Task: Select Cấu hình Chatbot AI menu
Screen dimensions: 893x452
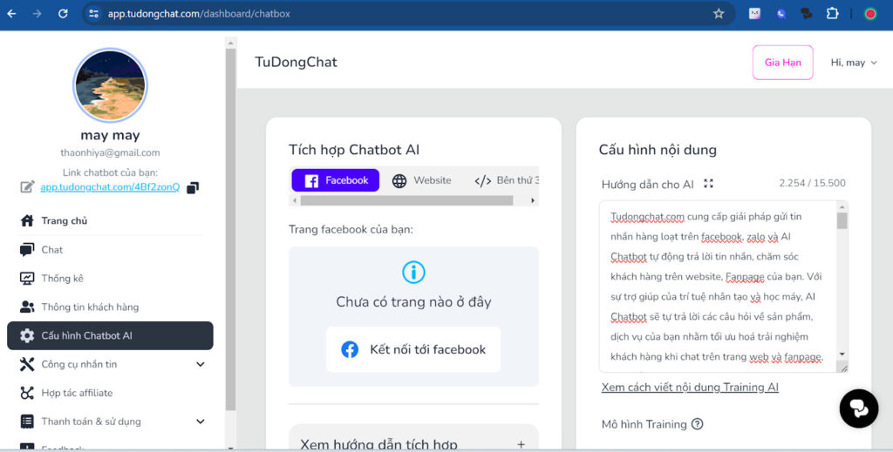Action: point(110,335)
